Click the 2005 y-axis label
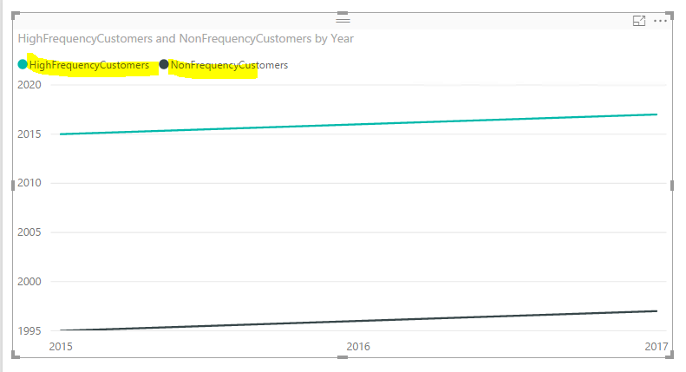The height and width of the screenshot is (372, 686). click(29, 232)
